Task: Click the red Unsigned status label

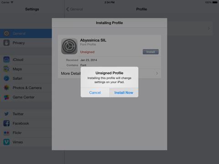Action: click(87, 52)
